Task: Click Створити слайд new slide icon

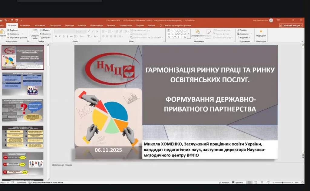Action: 35,33
